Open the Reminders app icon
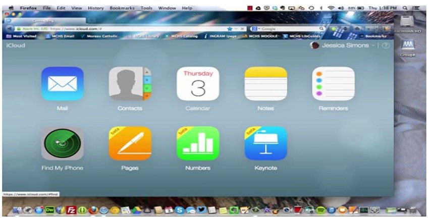 tap(333, 84)
